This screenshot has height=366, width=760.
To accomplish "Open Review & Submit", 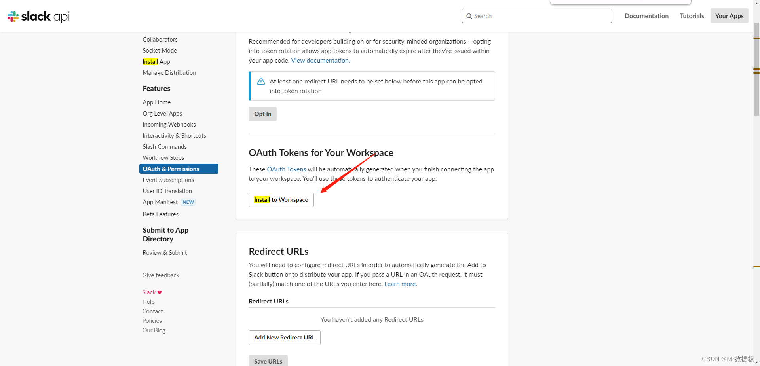I will (165, 253).
